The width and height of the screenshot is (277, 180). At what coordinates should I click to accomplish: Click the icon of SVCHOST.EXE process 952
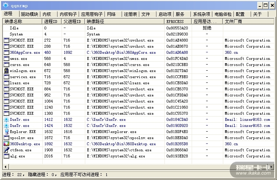pyautogui.click(x=6, y=95)
